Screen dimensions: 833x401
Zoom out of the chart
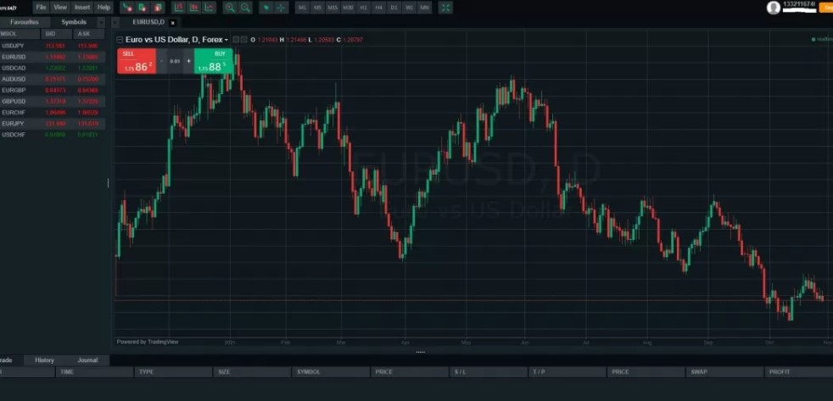click(x=245, y=8)
